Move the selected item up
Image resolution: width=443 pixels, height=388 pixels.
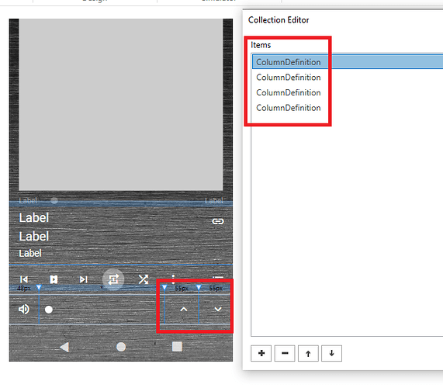[308, 353]
